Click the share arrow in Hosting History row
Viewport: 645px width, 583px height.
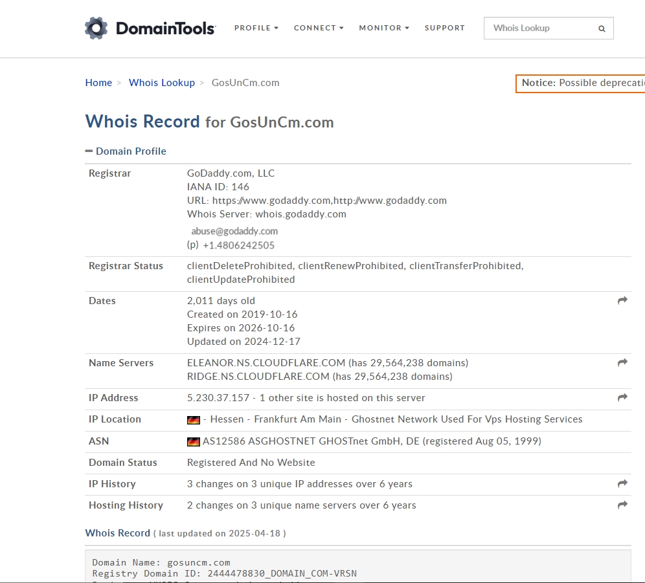[x=622, y=505]
